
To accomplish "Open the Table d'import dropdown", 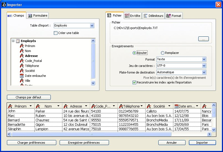I will click(x=92, y=26).
